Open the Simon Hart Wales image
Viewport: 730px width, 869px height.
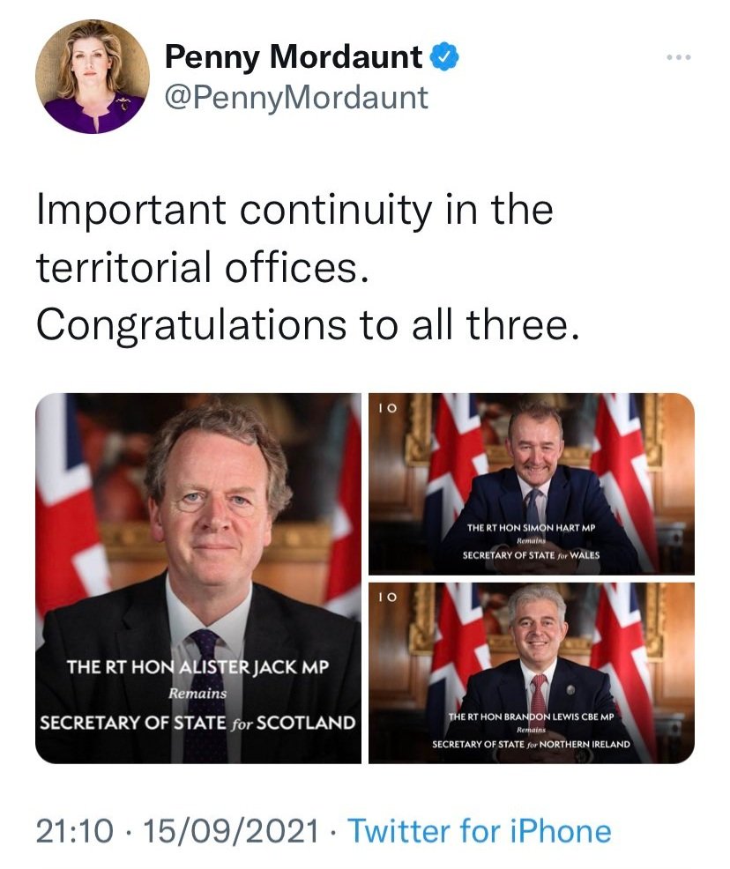coord(532,484)
